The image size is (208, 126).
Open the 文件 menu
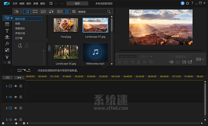tap(15, 3)
